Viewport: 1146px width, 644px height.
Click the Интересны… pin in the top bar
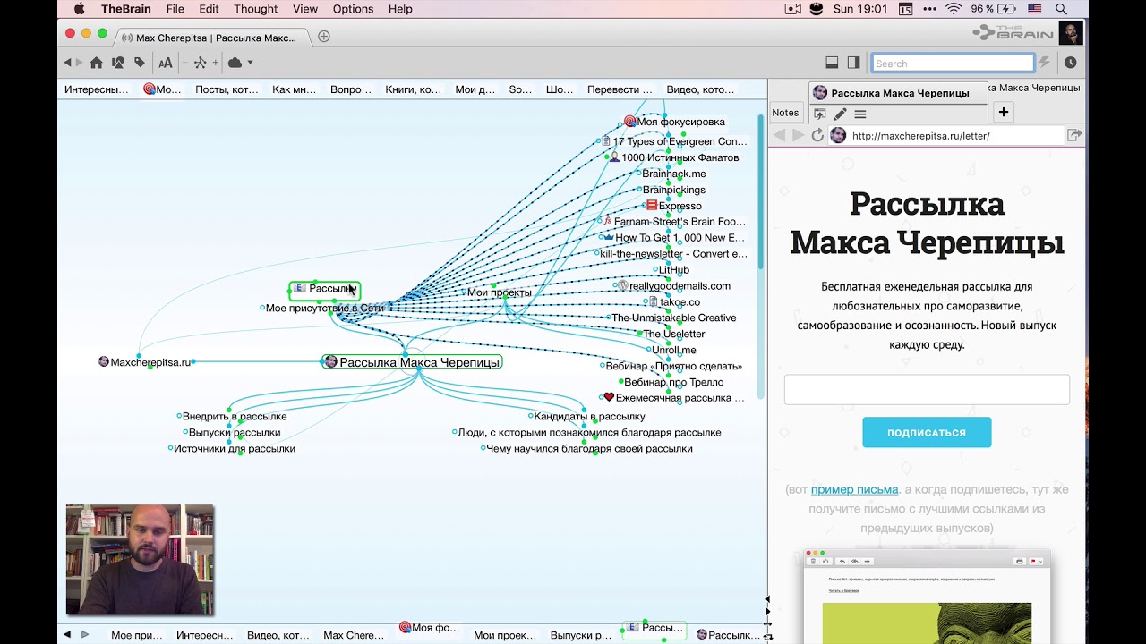click(x=97, y=89)
